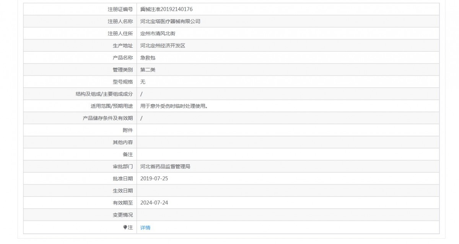This screenshot has height=244, width=459.
Task: Open the 详情 link
Action: pos(145,228)
